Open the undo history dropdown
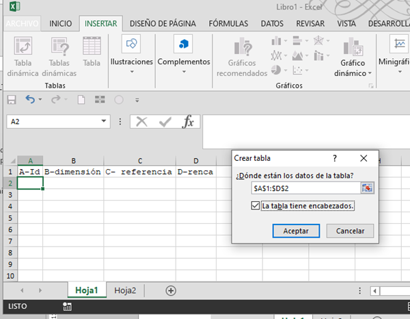This screenshot has height=319, width=410. pos(40,99)
